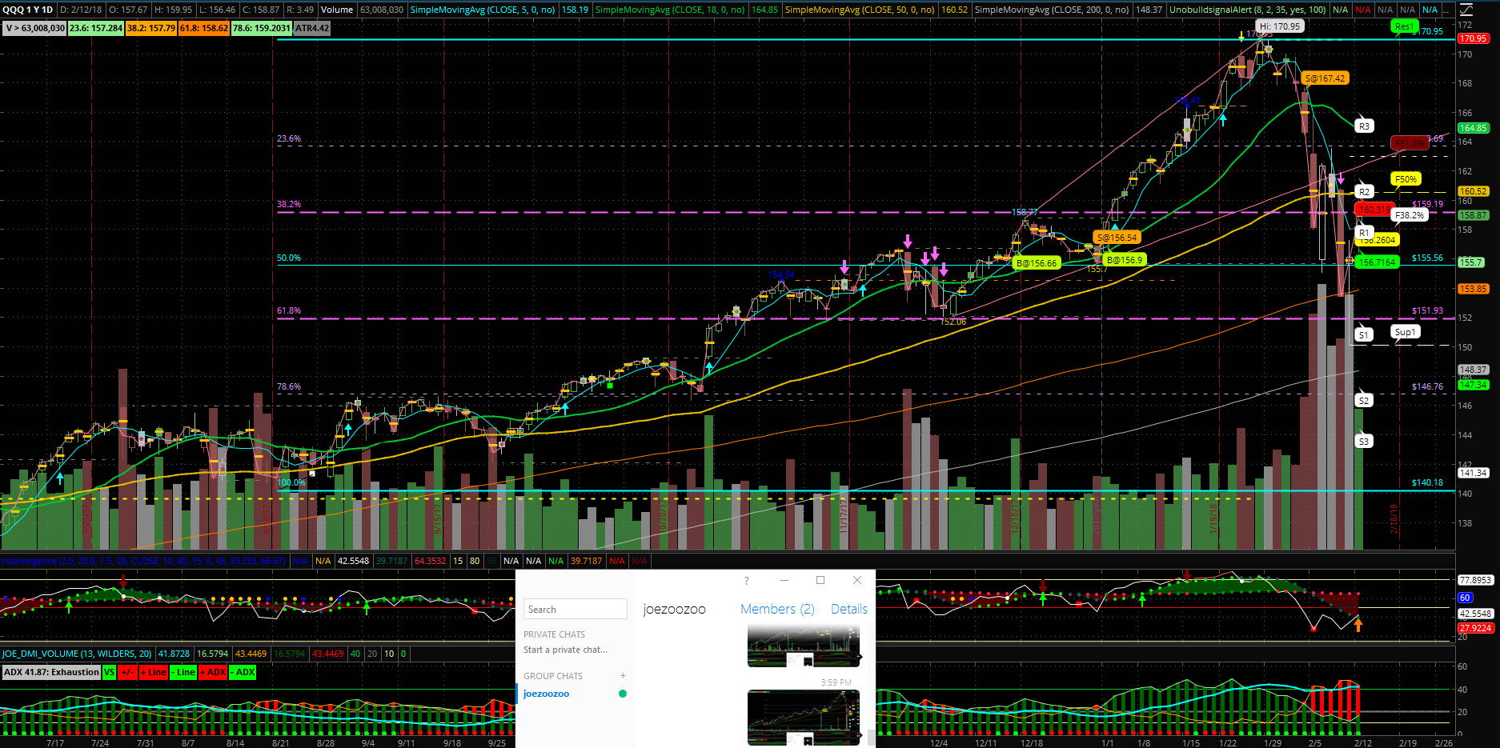Screen dimensions: 1500x748
Task: Select the Volume study header label
Action: click(337, 10)
